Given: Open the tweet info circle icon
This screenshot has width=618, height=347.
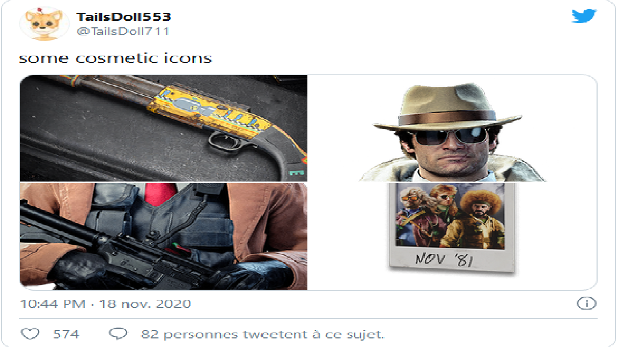Looking at the screenshot, I should pos(586,303).
